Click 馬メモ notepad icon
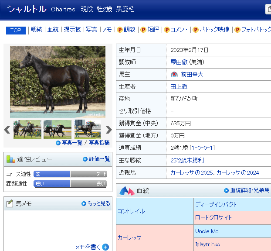 [x=10, y=203]
